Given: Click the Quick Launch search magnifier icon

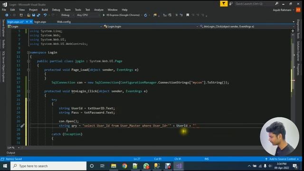Looking at the screenshot, I should [x=276, y=4].
